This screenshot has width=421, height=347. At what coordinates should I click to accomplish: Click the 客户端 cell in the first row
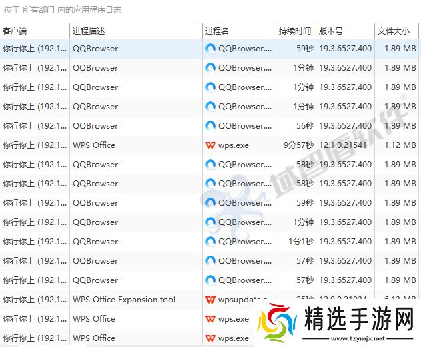pos(35,49)
